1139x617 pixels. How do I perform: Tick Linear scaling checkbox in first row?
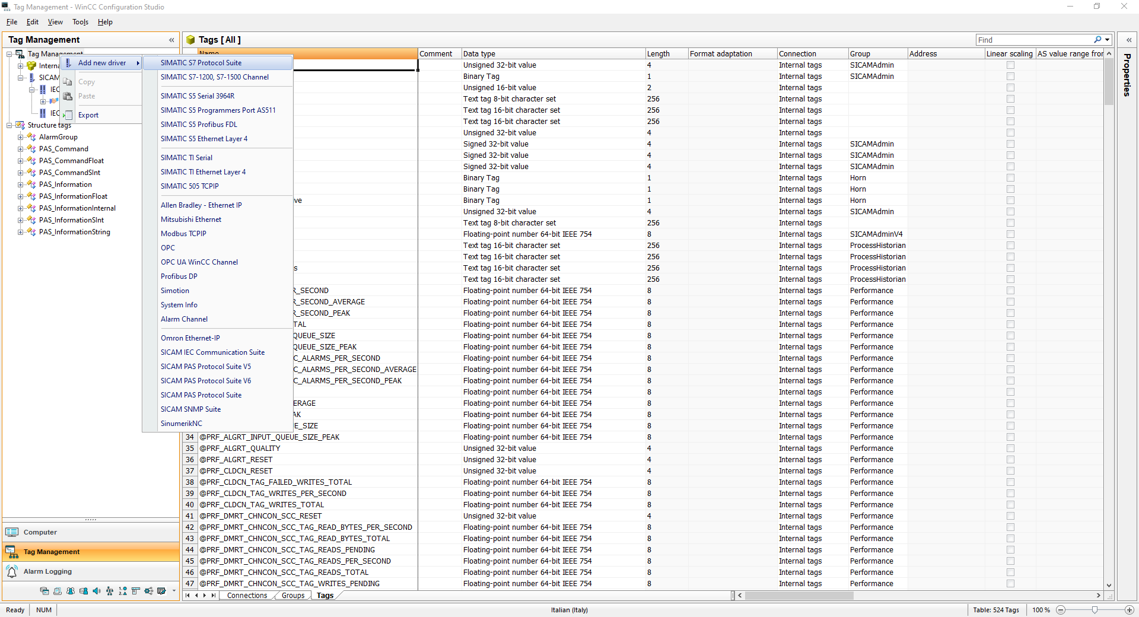pos(1010,65)
